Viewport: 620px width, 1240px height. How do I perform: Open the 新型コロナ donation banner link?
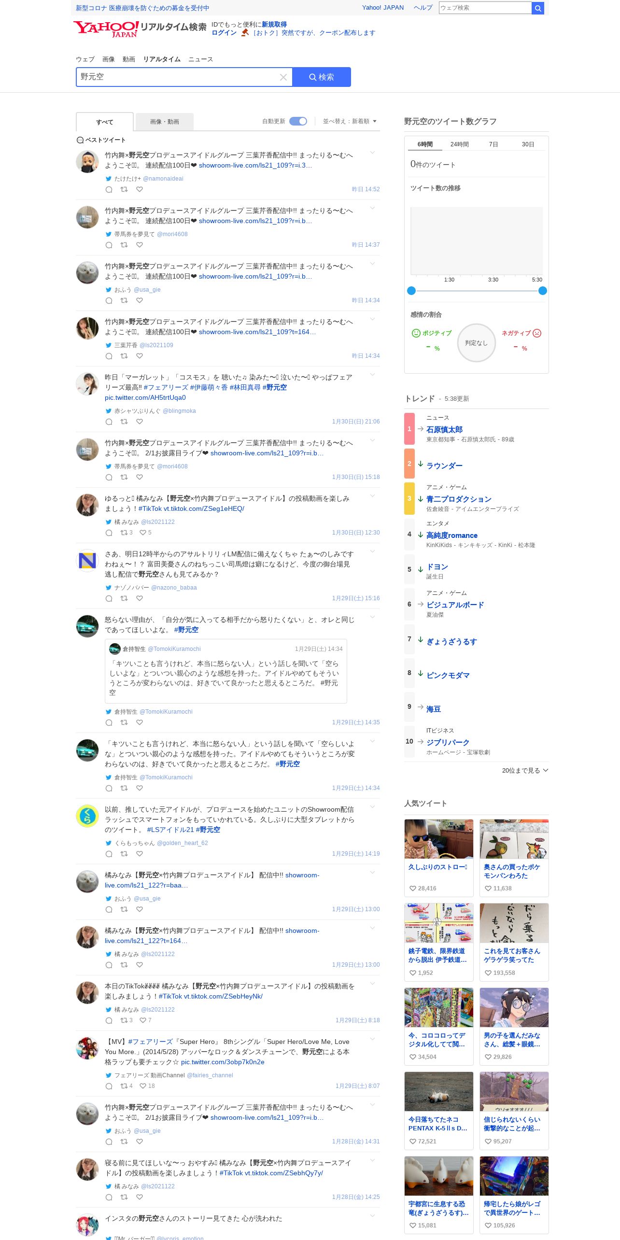[142, 8]
